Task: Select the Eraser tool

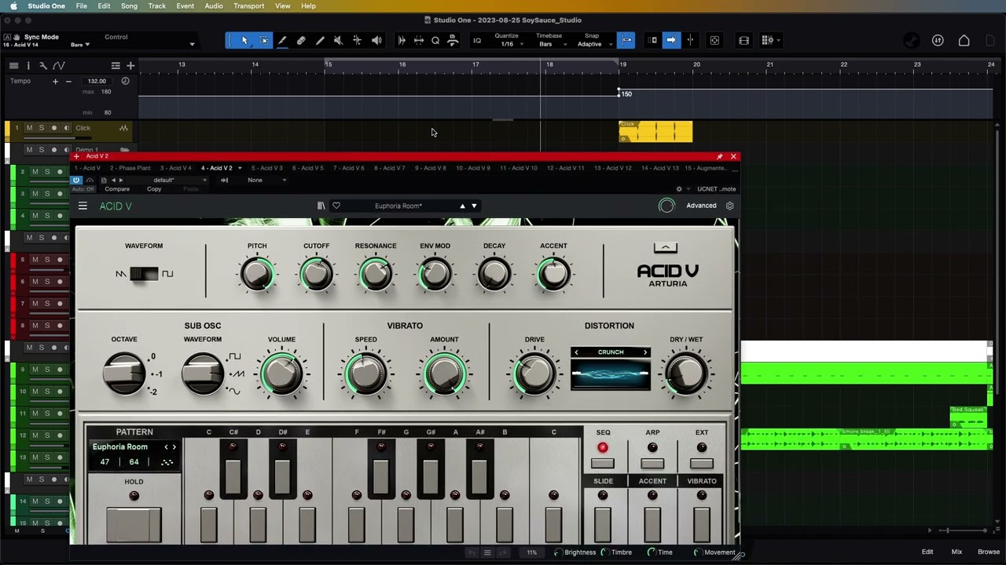Action: pos(301,40)
